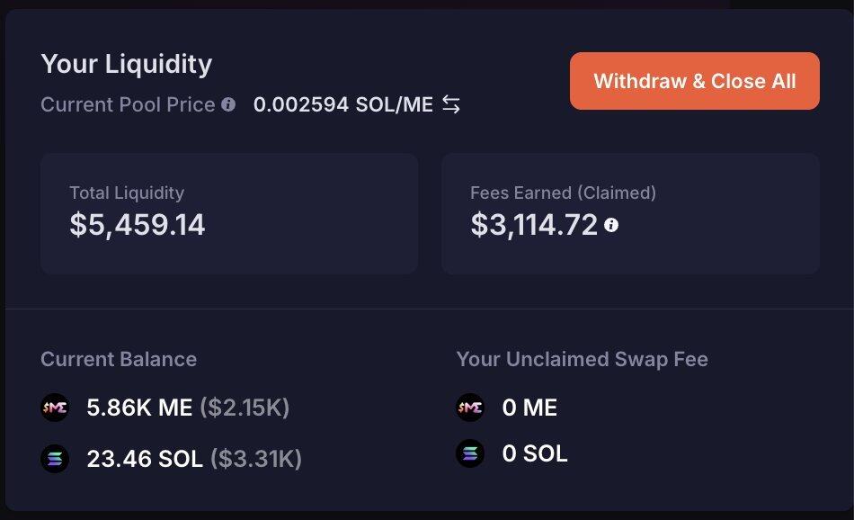Select the ME token icon under Current Balance
854x520 pixels.
[55, 408]
